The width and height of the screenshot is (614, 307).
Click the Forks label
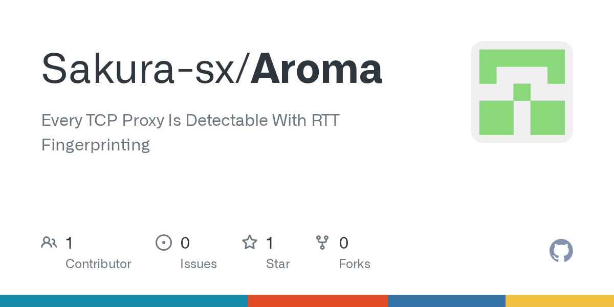click(355, 264)
